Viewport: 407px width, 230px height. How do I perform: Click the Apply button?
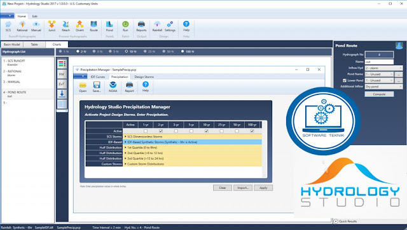263,188
